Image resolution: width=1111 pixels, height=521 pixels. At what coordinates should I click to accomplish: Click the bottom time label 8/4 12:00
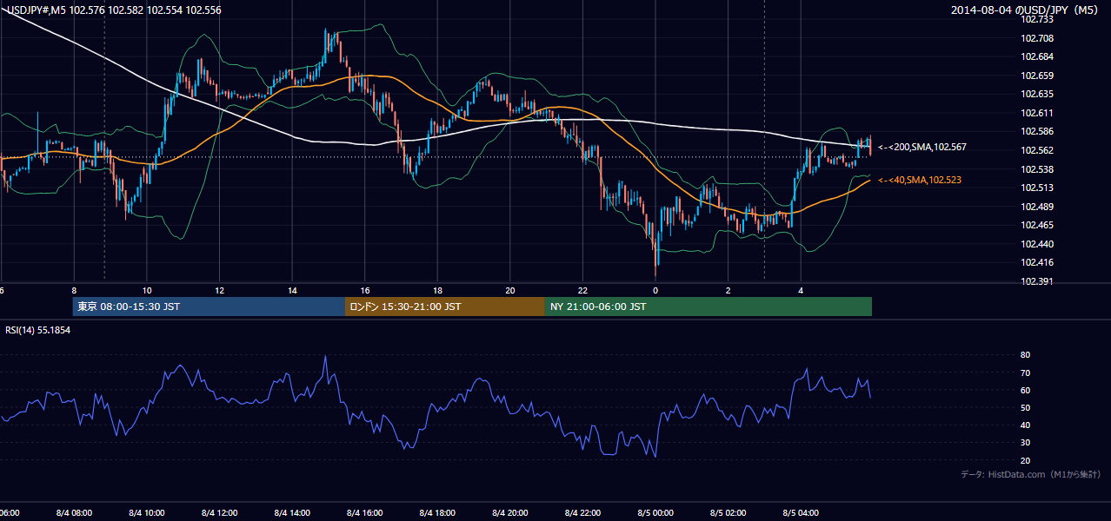[x=220, y=513]
